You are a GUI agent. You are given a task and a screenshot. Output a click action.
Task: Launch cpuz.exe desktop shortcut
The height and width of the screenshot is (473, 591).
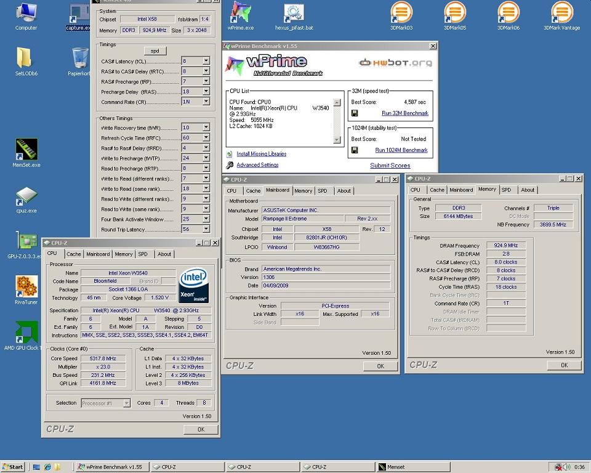click(26, 200)
